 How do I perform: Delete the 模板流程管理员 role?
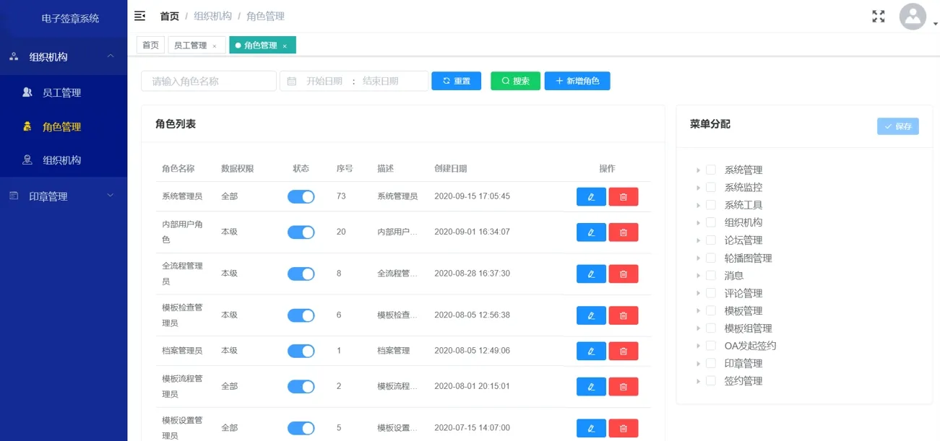point(624,387)
